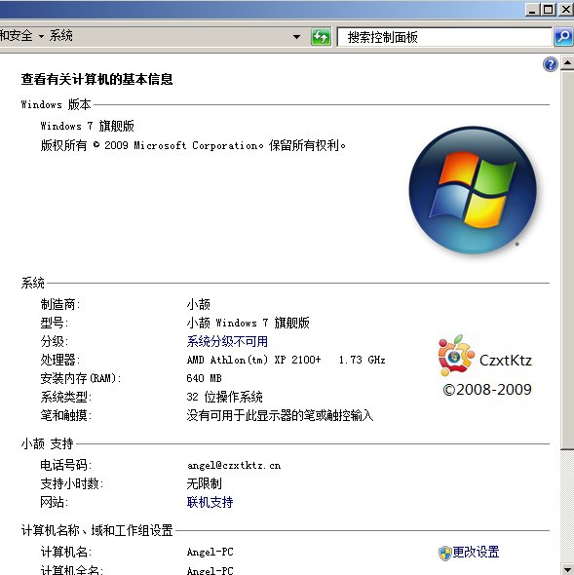Click the scrollbar up arrow
The image size is (574, 575).
567,63
